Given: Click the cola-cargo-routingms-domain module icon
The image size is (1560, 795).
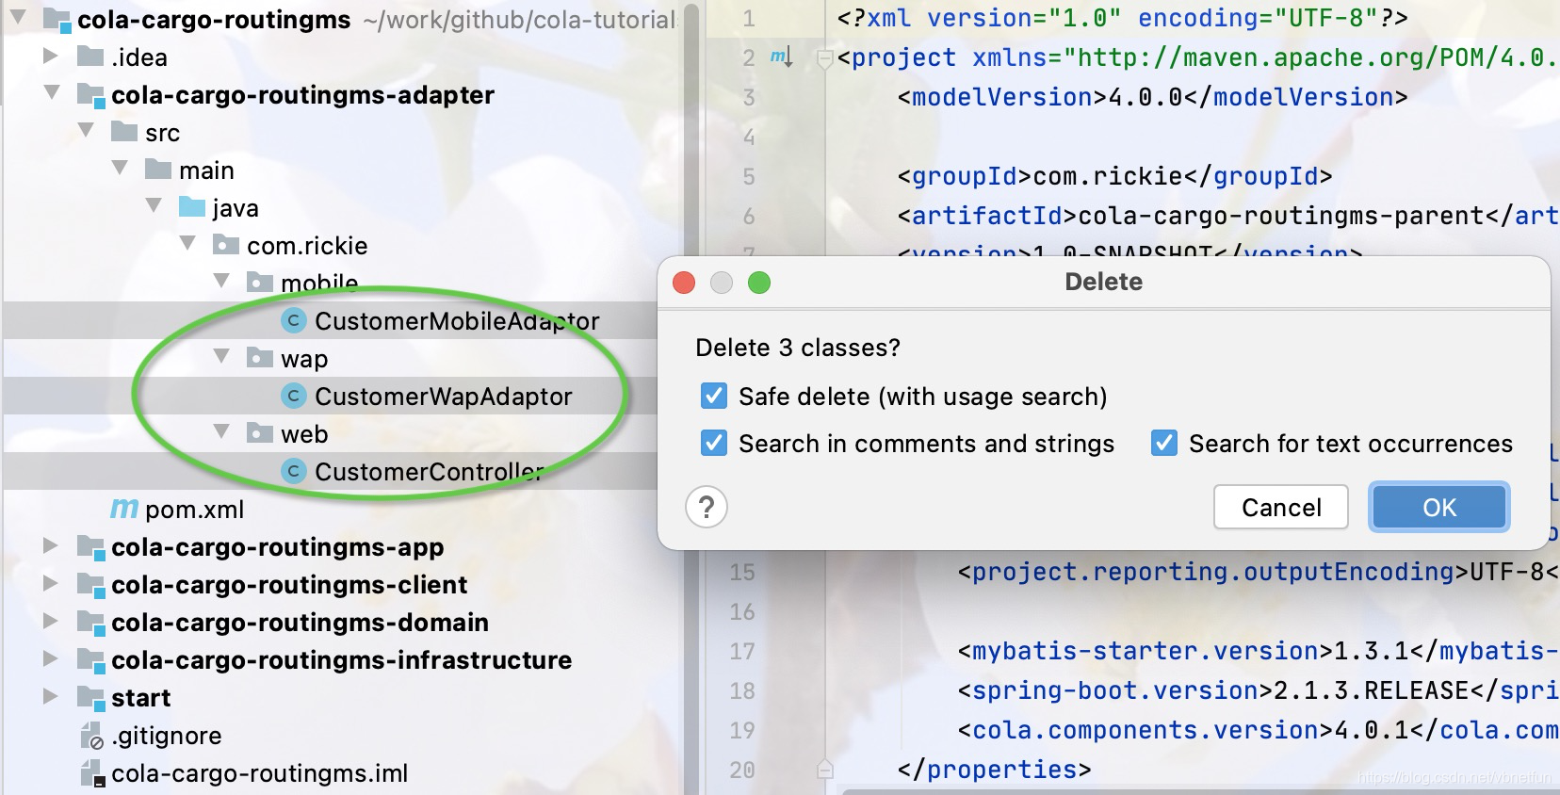Looking at the screenshot, I should [90, 623].
